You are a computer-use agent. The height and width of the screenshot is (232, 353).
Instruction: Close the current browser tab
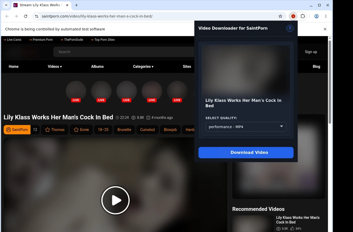(67, 5)
